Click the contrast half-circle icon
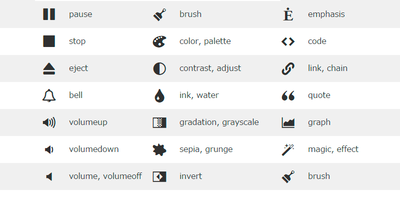The height and width of the screenshot is (200, 400). click(x=159, y=68)
